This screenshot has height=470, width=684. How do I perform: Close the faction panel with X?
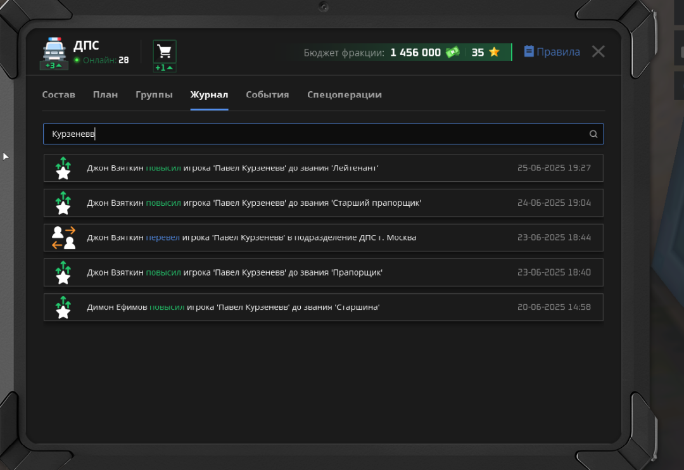coord(598,52)
